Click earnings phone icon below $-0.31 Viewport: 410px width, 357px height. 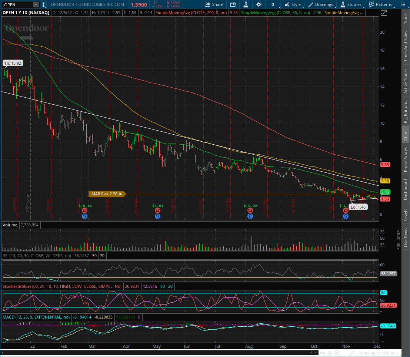click(84, 210)
